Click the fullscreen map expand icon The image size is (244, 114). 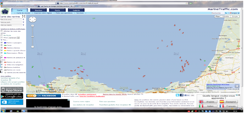(x=24, y=16)
